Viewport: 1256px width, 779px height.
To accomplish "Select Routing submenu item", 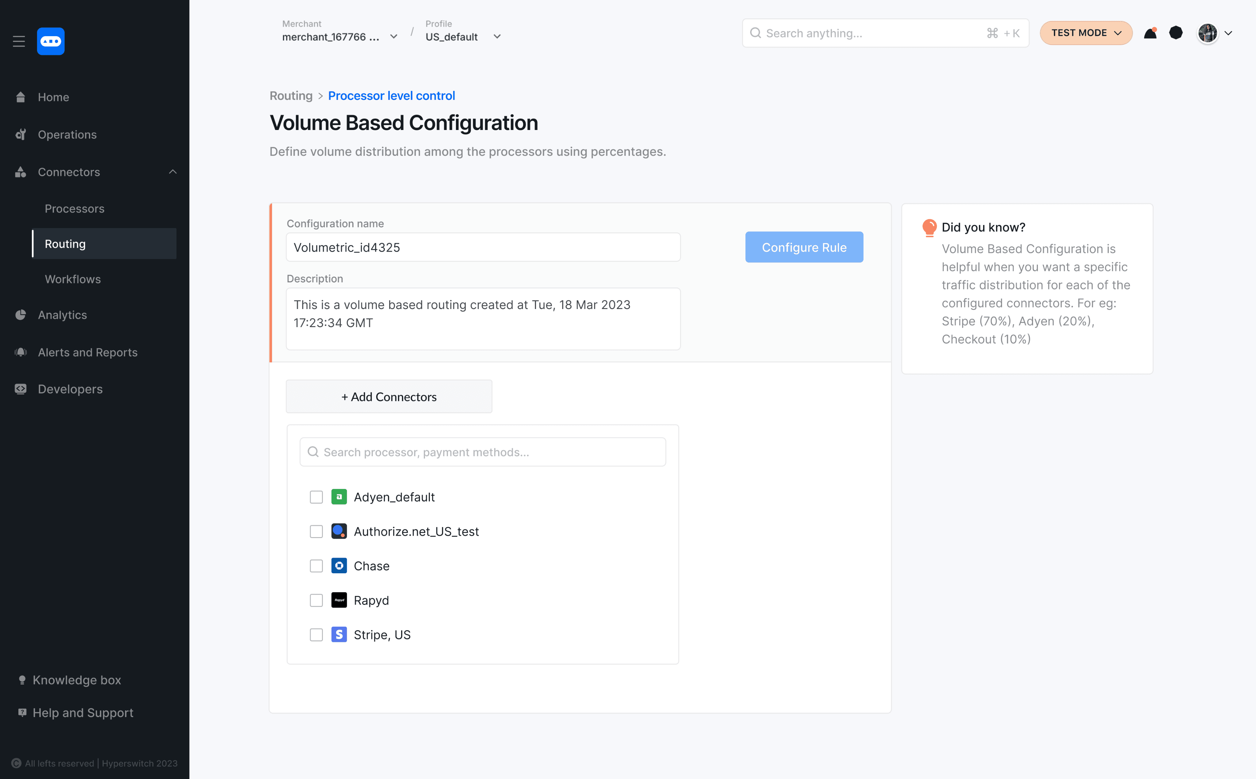I will 104,244.
